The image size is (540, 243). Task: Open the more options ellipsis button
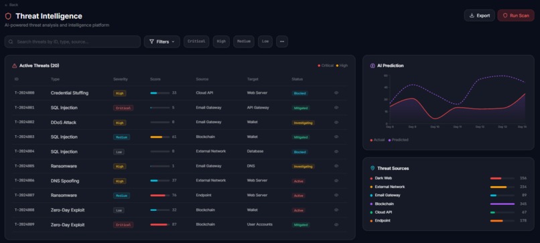(282, 42)
